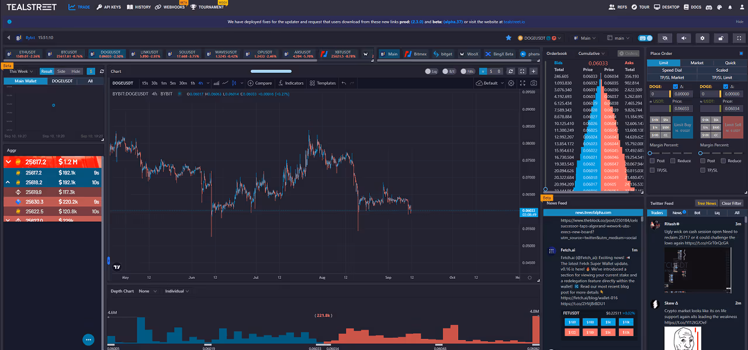Toggle the Liq chart overlay

(431, 71)
